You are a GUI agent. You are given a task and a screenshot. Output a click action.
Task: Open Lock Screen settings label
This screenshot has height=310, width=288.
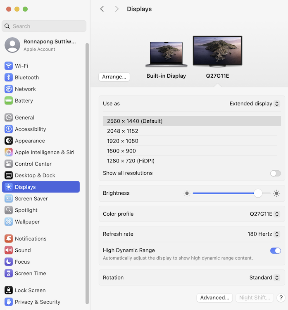30,290
